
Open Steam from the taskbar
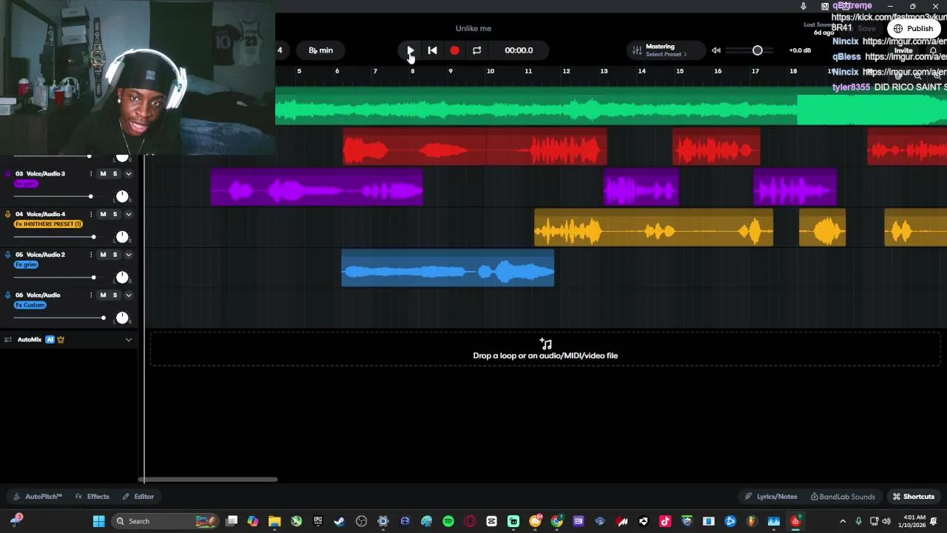click(340, 521)
